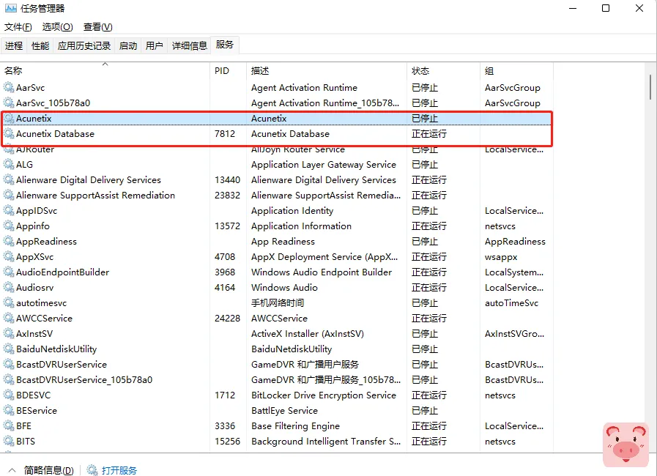This screenshot has height=476, width=657.
Task: Click the AarSvc_105b78a0 service icon
Action: tap(9, 103)
